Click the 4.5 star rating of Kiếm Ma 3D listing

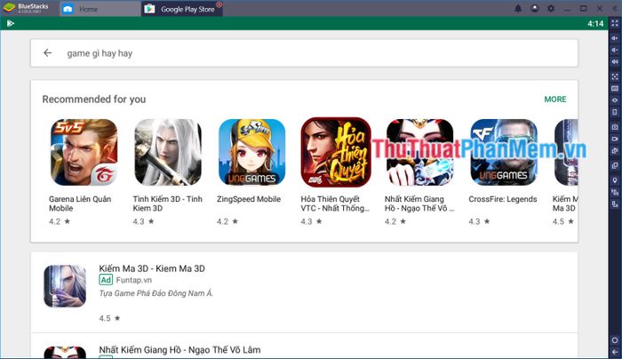[x=109, y=318]
